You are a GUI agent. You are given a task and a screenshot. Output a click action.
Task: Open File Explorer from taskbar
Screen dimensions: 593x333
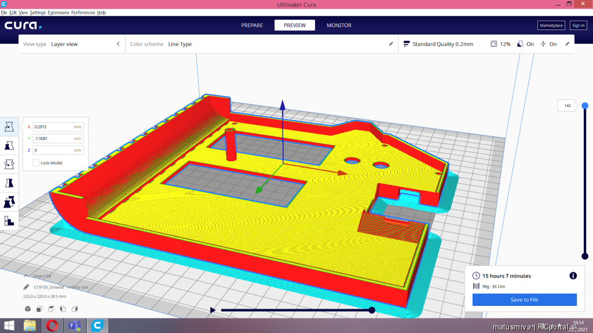coord(30,325)
